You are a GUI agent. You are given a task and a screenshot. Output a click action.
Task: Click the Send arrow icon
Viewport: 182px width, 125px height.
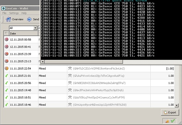(x=29, y=19)
